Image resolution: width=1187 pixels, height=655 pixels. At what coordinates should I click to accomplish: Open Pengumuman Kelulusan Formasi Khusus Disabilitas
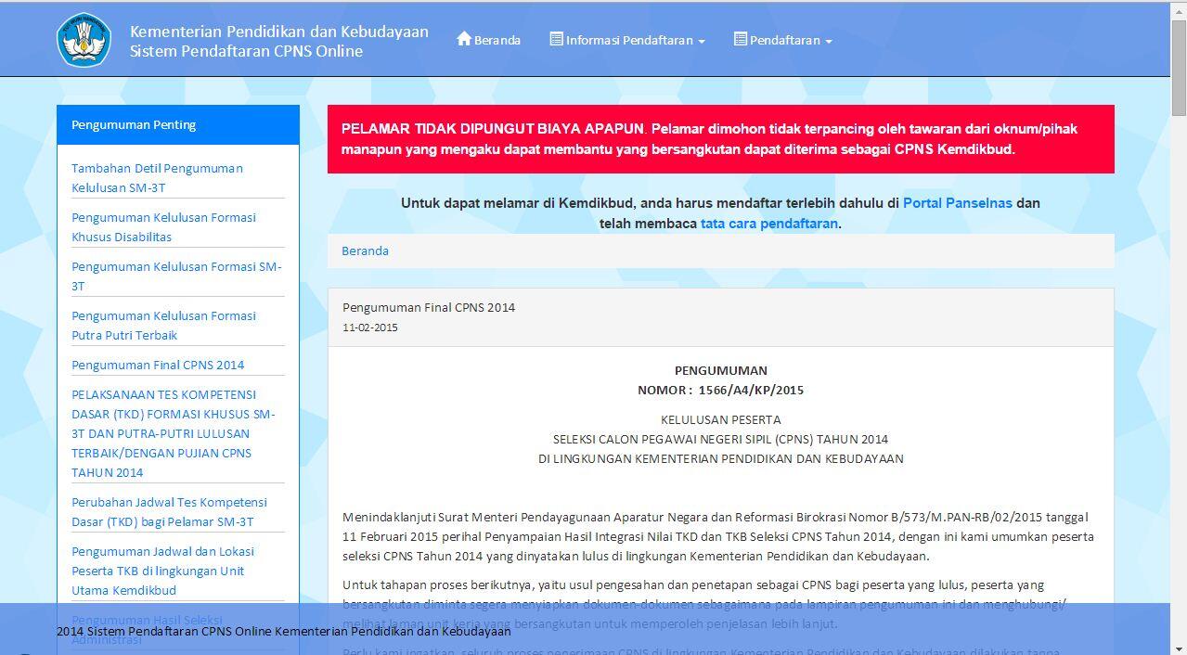[x=163, y=227]
